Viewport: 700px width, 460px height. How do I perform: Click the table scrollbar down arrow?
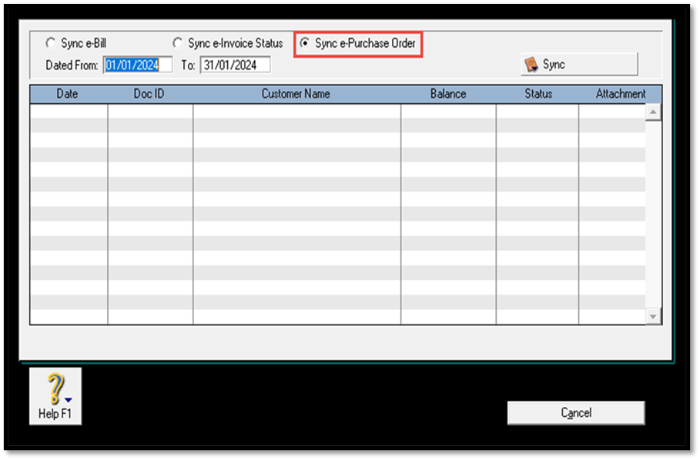pyautogui.click(x=653, y=316)
